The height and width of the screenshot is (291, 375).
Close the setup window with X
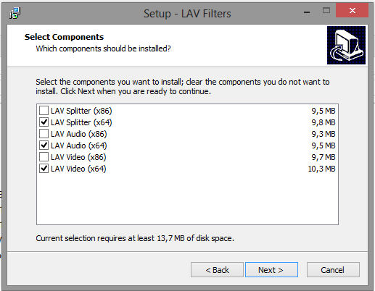[353, 10]
